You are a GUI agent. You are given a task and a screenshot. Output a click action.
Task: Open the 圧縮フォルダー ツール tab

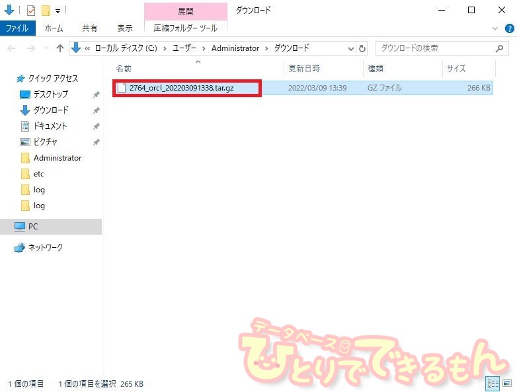(x=185, y=28)
